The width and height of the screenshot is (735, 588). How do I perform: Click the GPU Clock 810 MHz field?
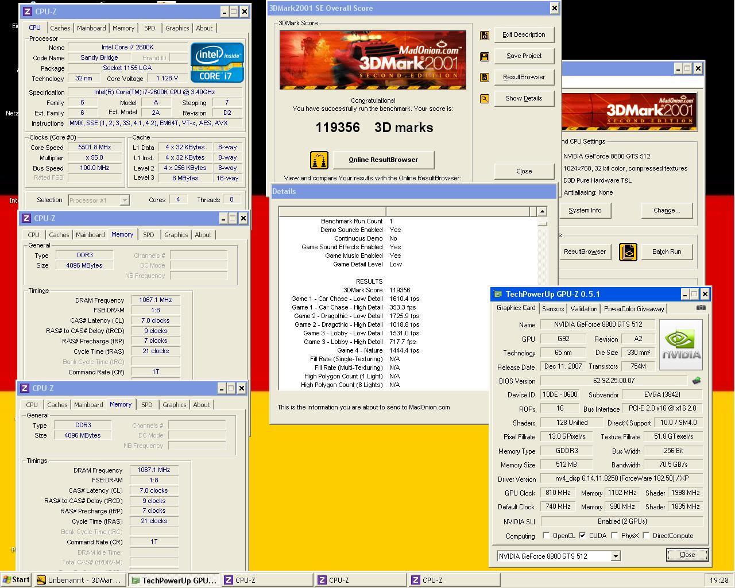pos(558,493)
